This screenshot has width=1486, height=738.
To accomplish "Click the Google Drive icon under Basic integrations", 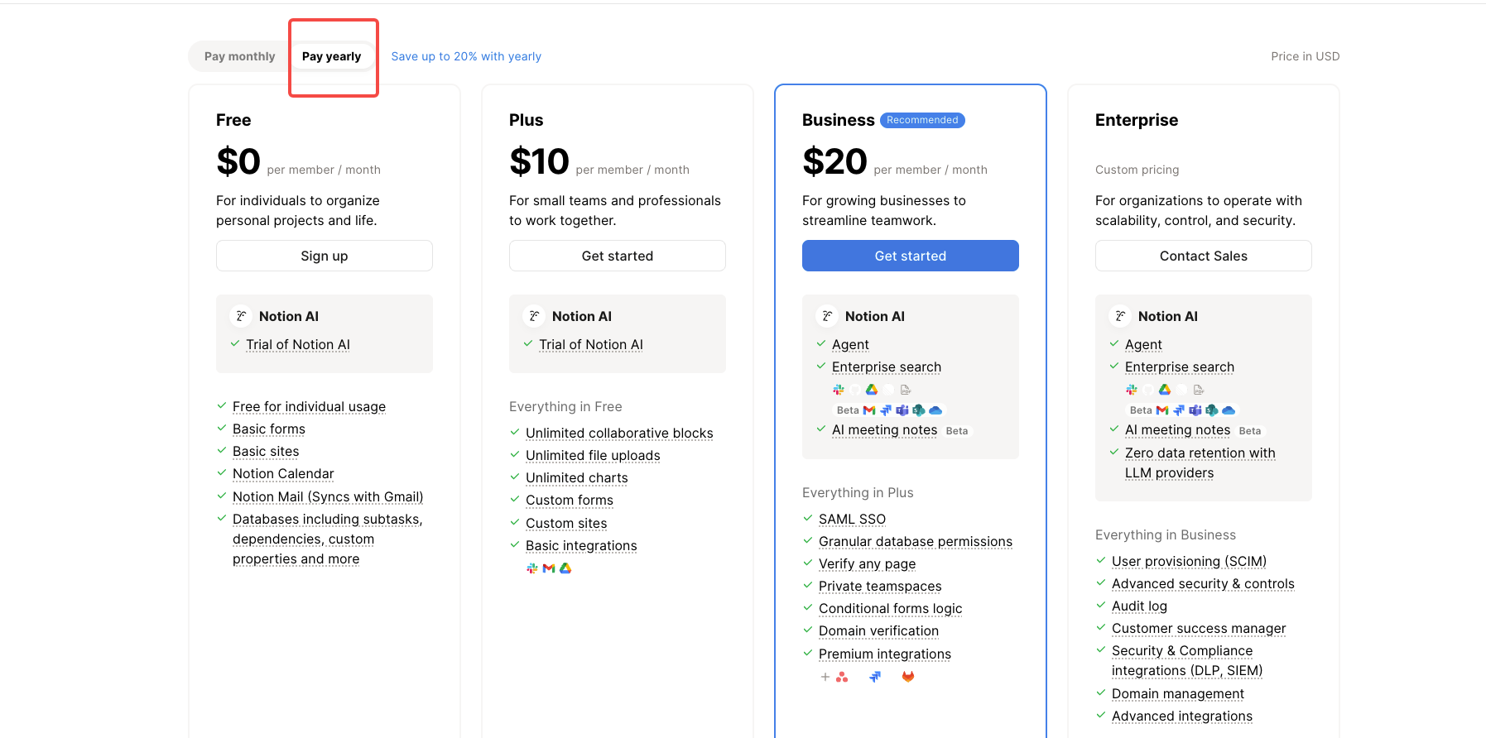I will point(565,568).
